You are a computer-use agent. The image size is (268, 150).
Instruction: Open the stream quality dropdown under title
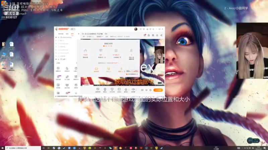click(100, 37)
